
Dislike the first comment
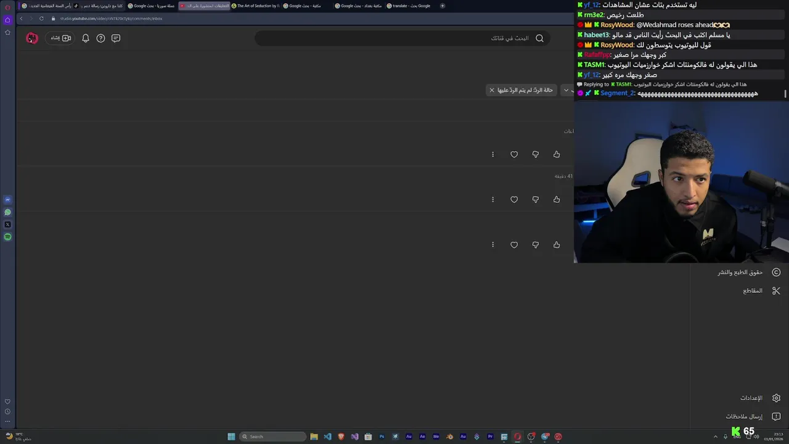click(535, 154)
